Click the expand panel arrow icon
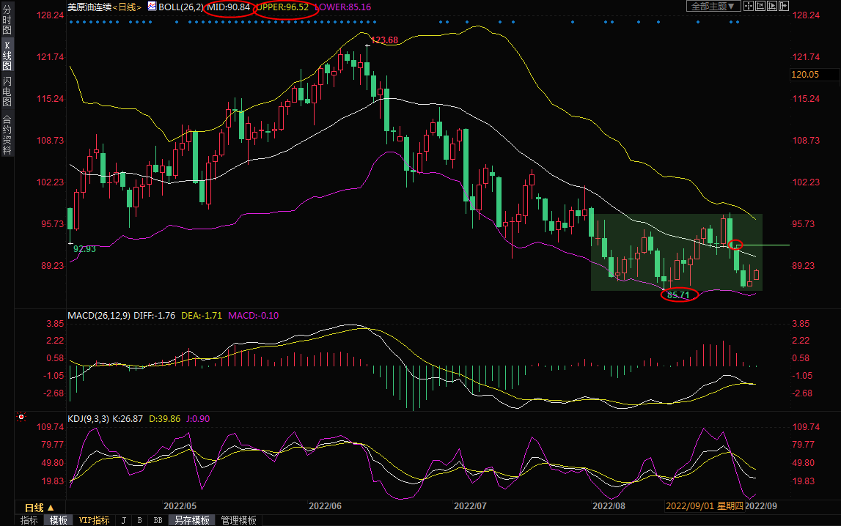This screenshot has width=841, height=526. pos(784,6)
